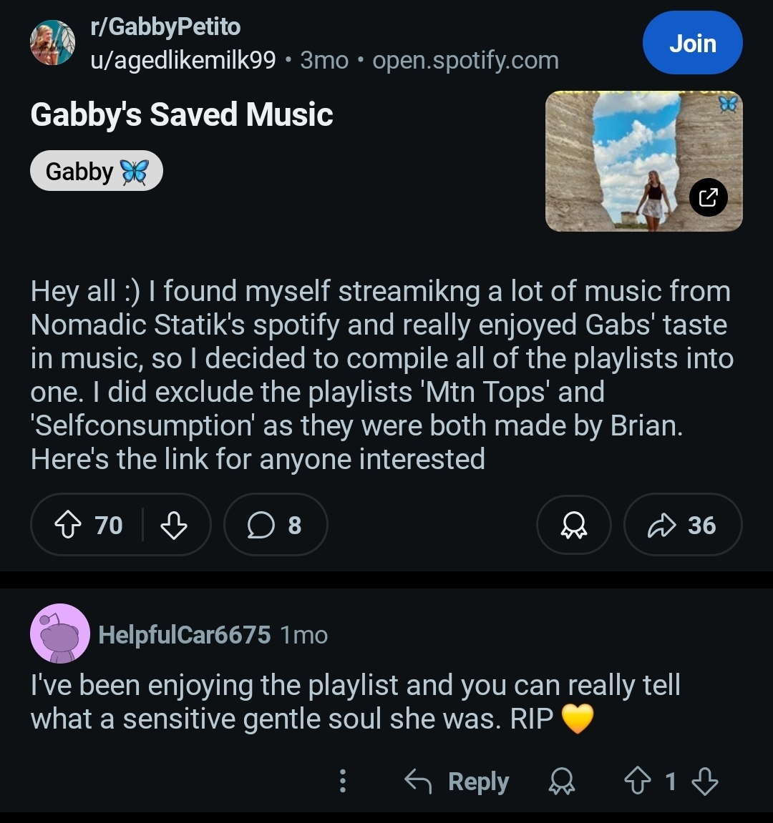Open the open.spotify.com source link
Screen dimensions: 773x823
pos(465,60)
